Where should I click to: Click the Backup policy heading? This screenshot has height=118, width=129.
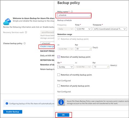coord(69,3)
